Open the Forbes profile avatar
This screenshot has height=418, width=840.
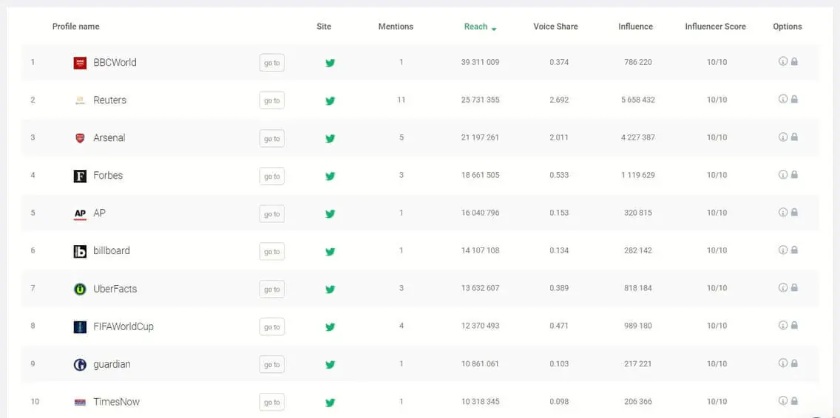tap(80, 176)
